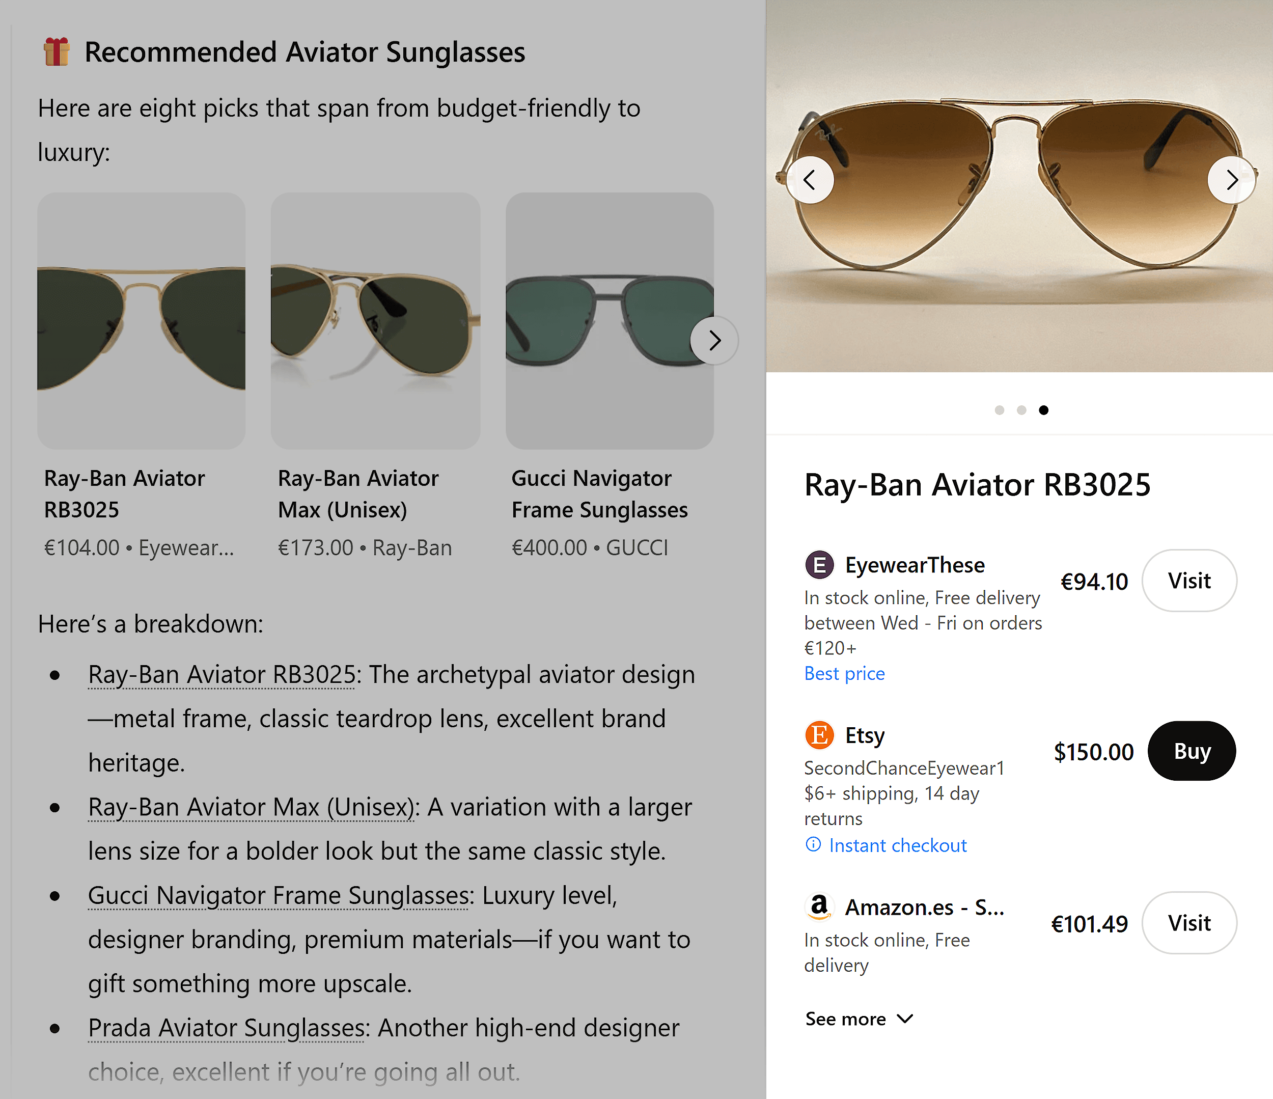Click the EyewearThese seller logo icon
The height and width of the screenshot is (1099, 1273).
(x=820, y=564)
